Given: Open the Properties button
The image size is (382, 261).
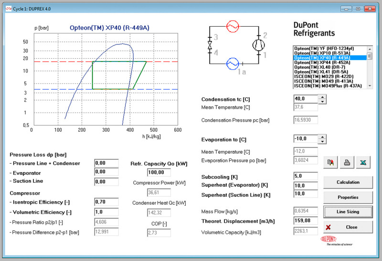Looking at the screenshot, I should click(348, 197).
